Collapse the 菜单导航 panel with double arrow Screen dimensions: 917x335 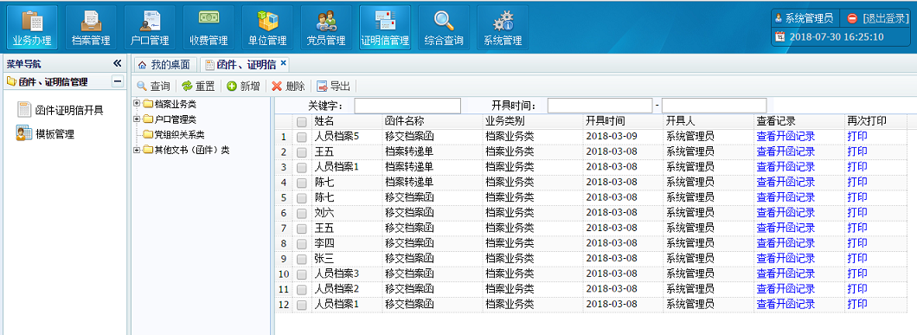point(117,63)
